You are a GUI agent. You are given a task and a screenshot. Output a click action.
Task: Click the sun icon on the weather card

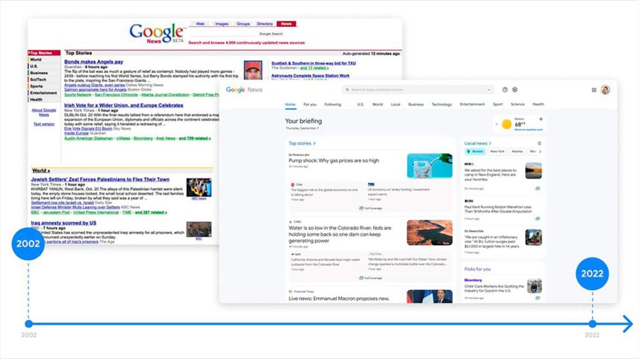point(505,123)
